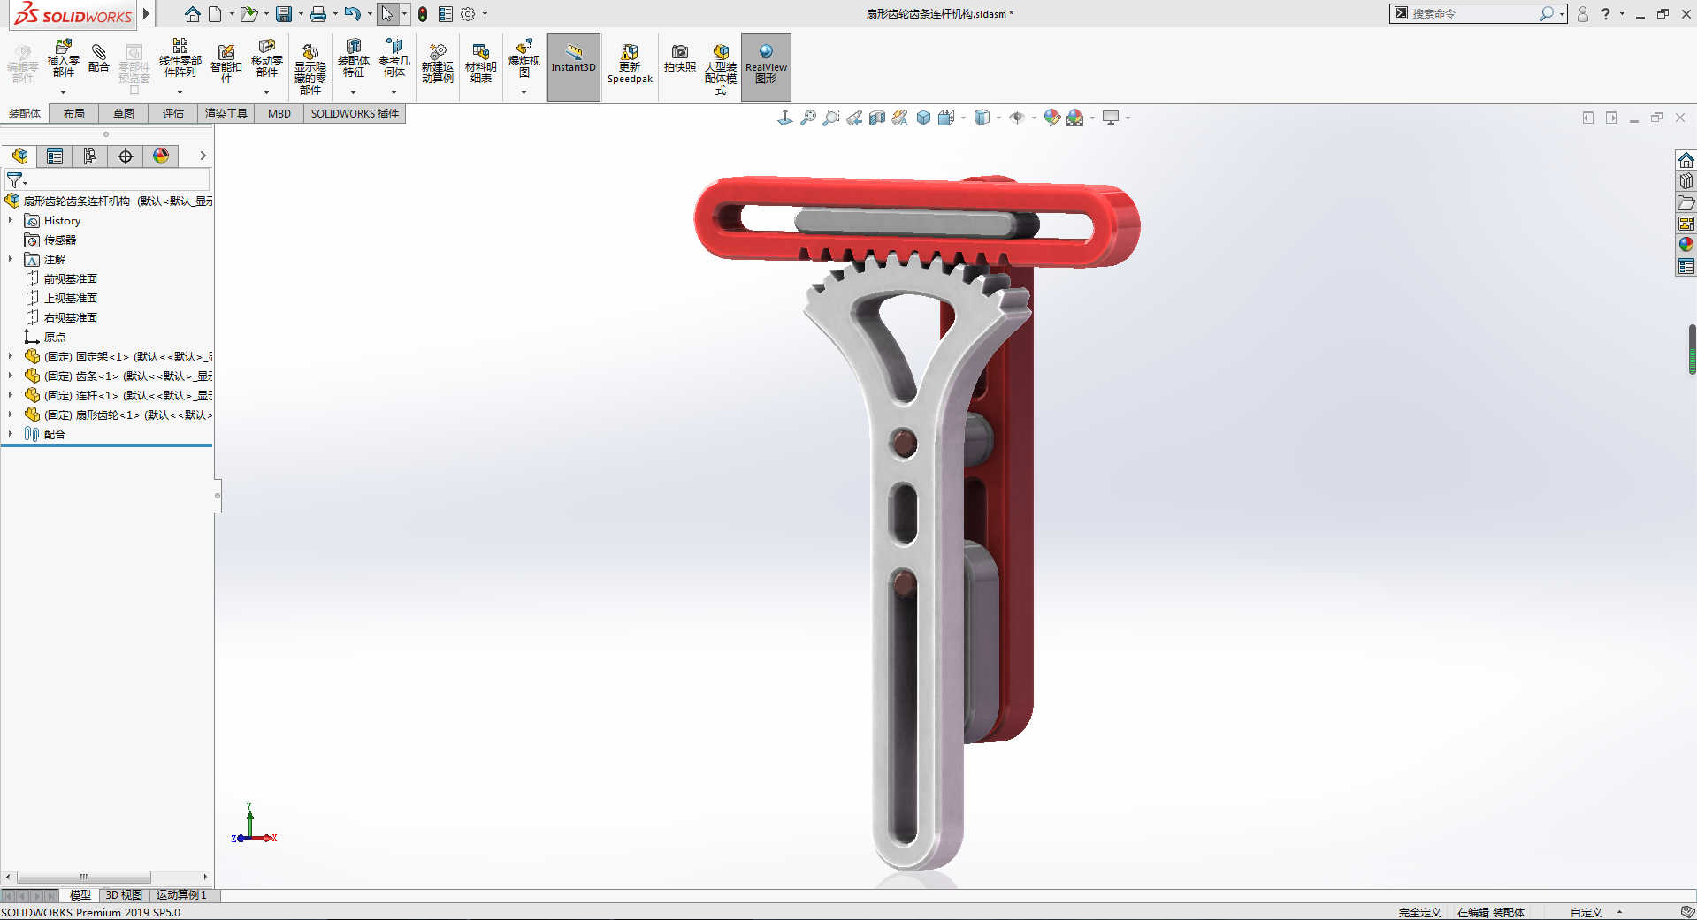Toggle Instant3D mode

pos(574,66)
